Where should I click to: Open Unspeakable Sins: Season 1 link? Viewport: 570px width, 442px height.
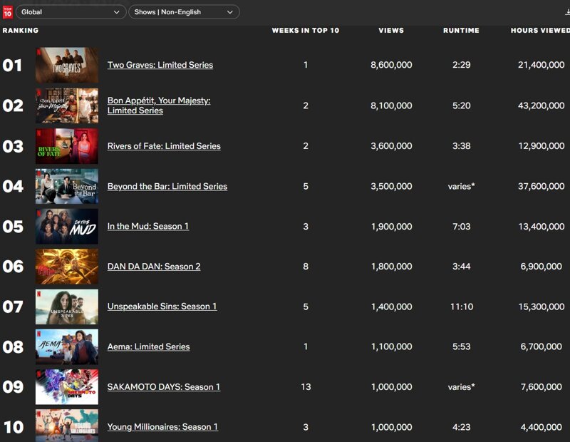pos(162,307)
